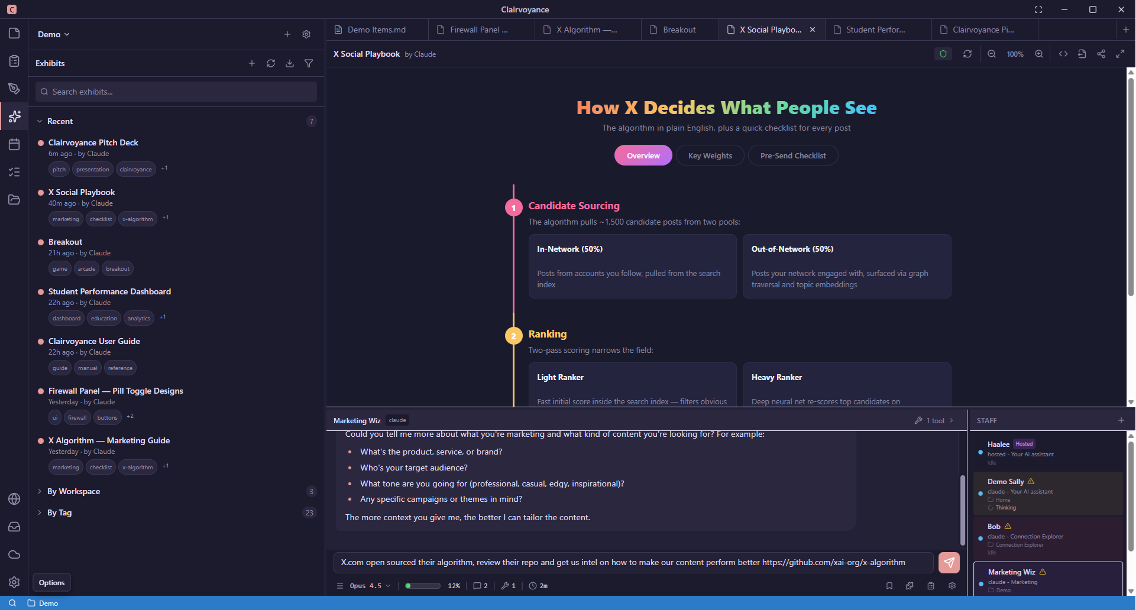1136x610 pixels.
Task: Open the share icon in viewer toolbar
Action: tap(1101, 54)
